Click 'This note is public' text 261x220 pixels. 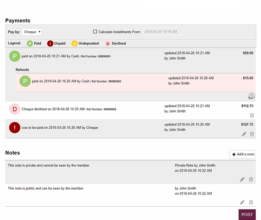[x=46, y=188]
